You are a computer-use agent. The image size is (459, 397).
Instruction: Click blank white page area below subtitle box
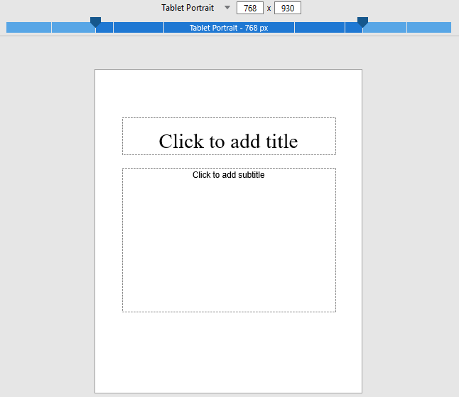click(x=228, y=352)
